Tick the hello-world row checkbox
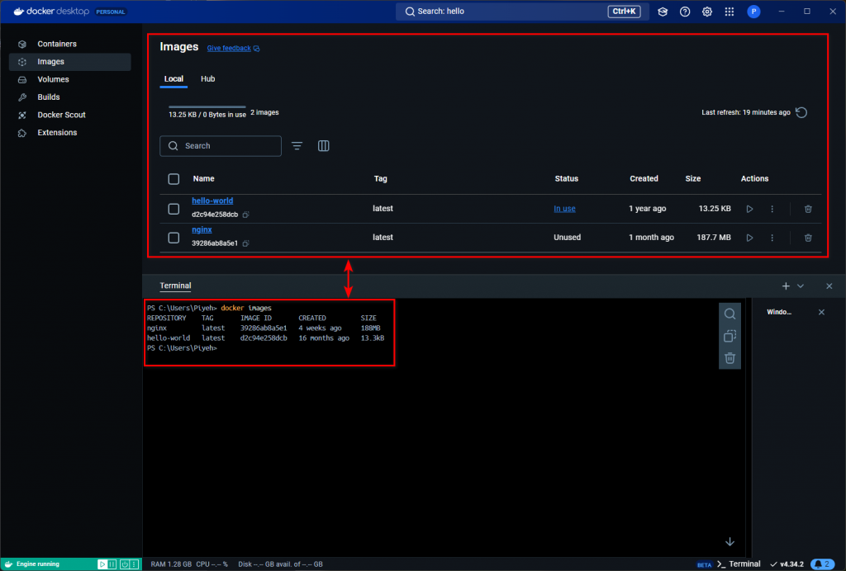 tap(173, 209)
